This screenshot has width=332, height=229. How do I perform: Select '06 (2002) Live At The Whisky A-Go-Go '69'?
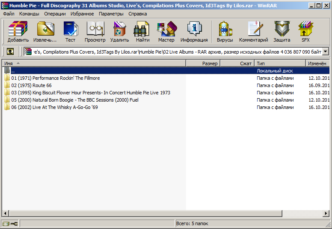[54, 107]
